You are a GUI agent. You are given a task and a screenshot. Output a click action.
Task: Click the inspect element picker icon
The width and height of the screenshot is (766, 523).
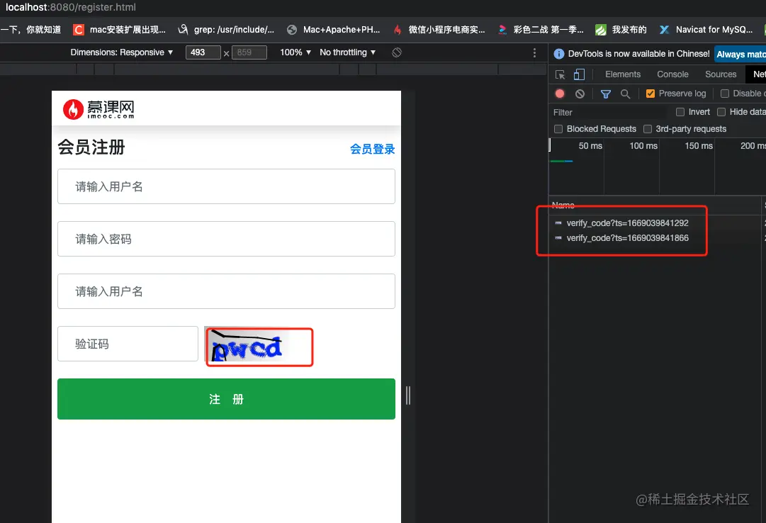pos(561,74)
